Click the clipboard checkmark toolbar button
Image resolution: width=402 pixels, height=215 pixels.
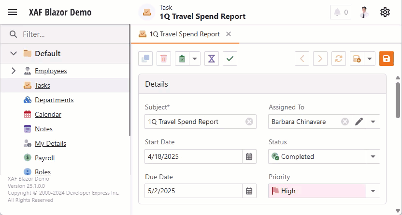point(182,59)
